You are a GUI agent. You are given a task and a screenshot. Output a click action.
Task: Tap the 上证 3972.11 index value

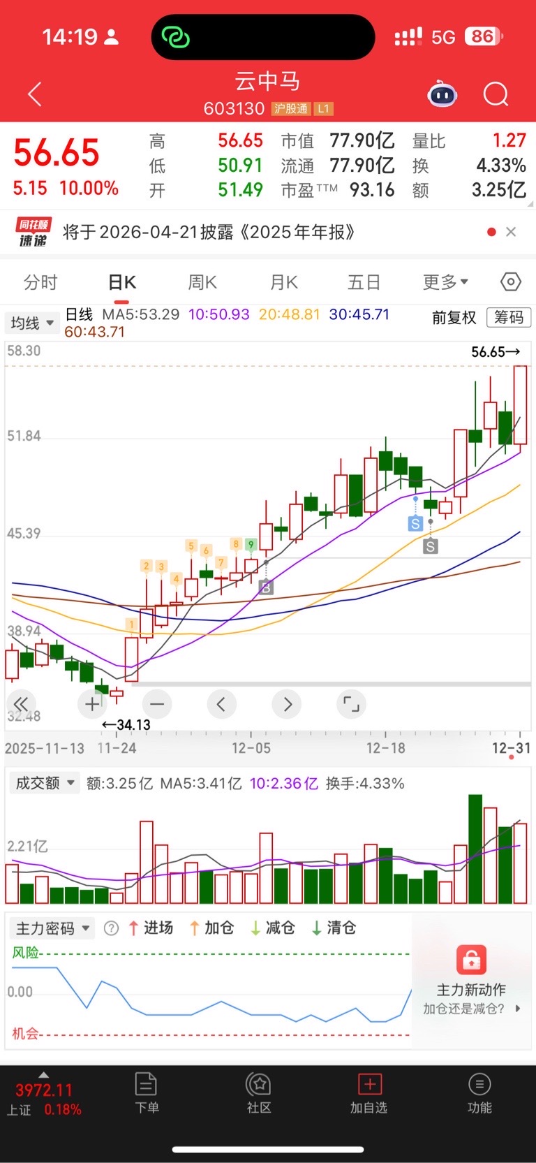[x=44, y=1090]
